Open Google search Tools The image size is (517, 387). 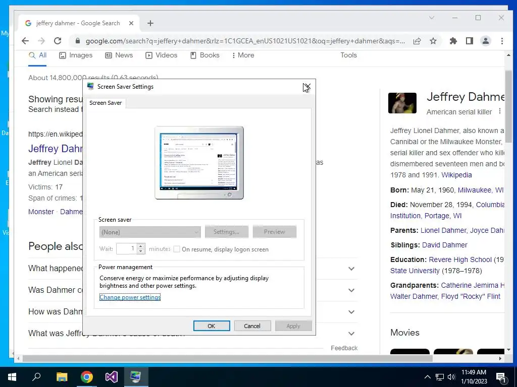point(348,55)
